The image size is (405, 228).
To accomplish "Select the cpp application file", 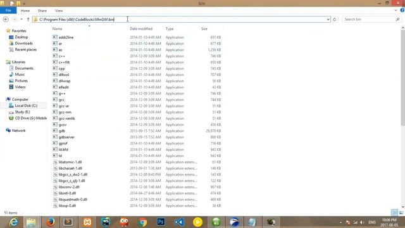I will (62, 68).
